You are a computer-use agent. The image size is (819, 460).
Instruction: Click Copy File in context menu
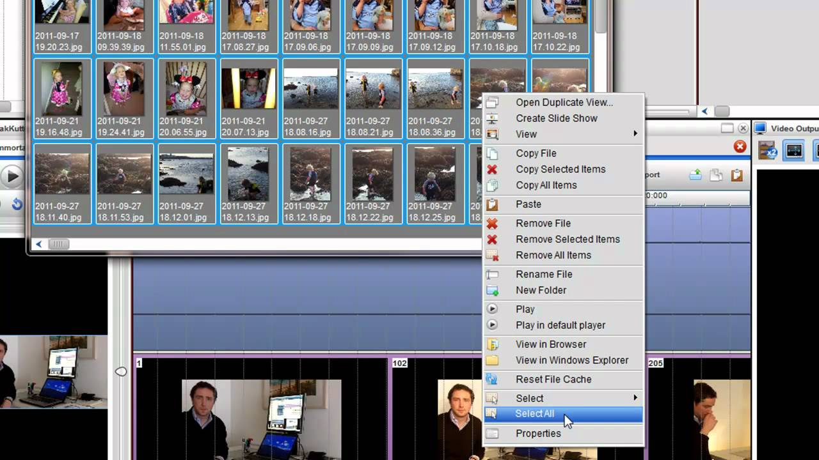564,153
